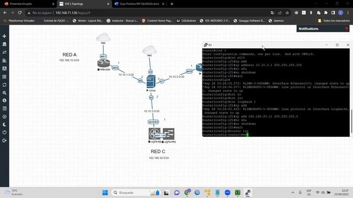
Task: Switch to Guia Practica RIP-QUAGGA.docx tab
Action: coord(140,4)
